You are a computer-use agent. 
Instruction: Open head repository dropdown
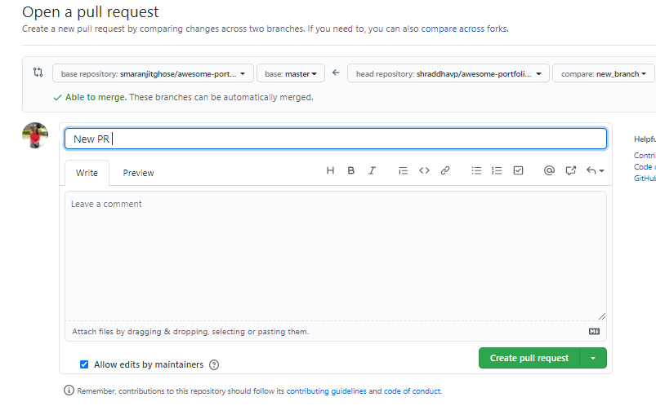(x=448, y=73)
